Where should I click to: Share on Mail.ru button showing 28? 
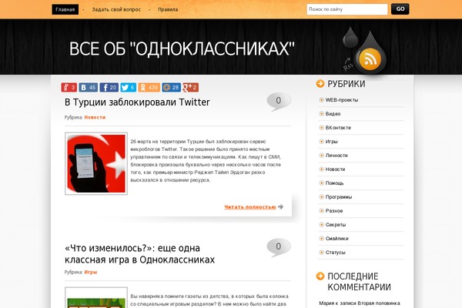[x=171, y=87]
